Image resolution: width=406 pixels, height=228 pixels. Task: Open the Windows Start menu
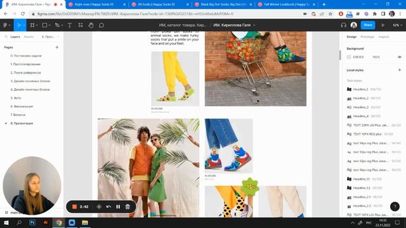pyautogui.click(x=6, y=222)
